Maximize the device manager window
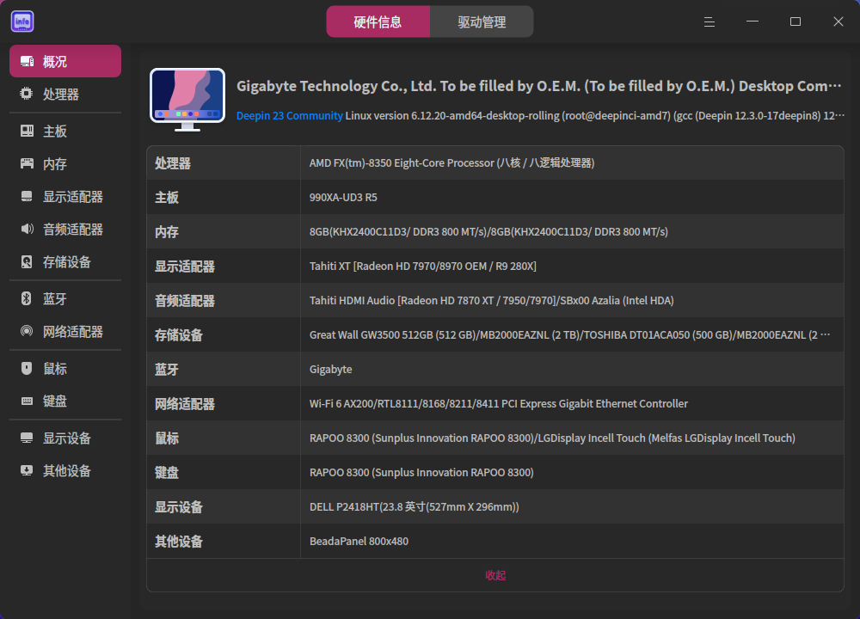This screenshot has width=860, height=619. tap(795, 21)
